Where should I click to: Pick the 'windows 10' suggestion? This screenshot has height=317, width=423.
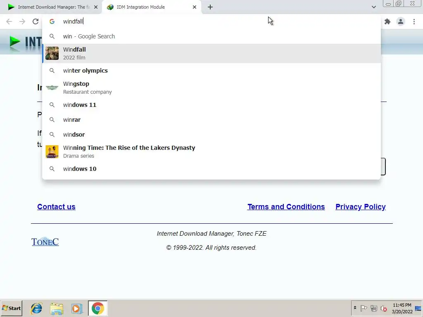coord(211,169)
